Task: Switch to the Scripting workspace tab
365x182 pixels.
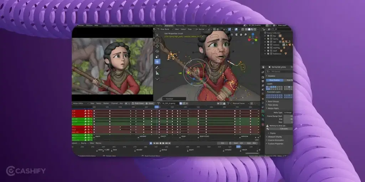Action: click(203, 26)
